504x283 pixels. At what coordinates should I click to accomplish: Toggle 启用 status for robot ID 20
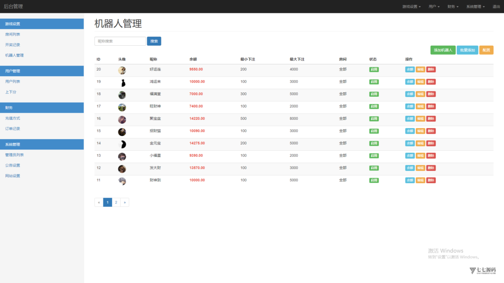374,69
